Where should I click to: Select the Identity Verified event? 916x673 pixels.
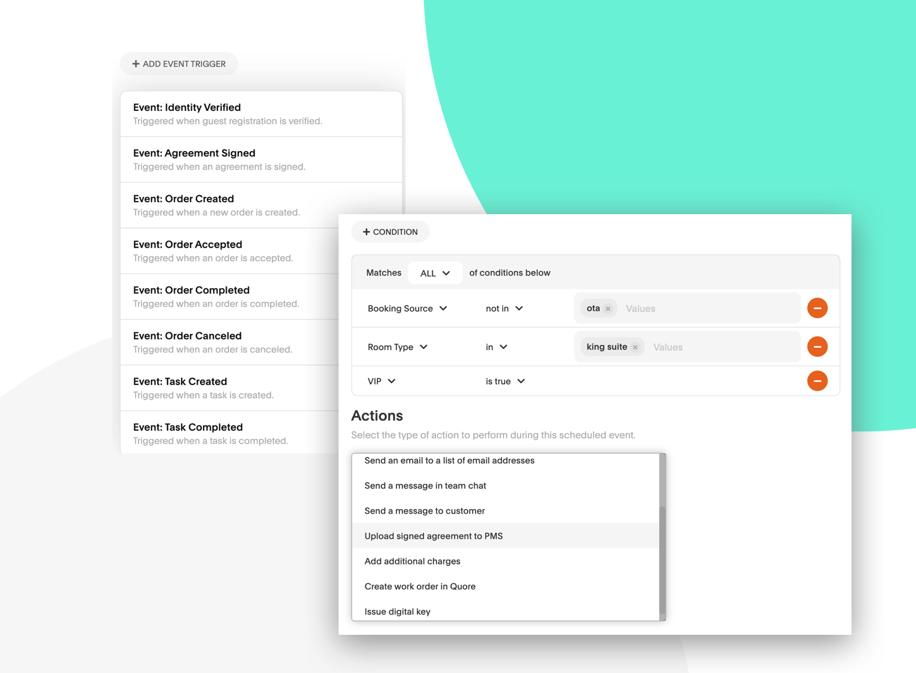click(261, 114)
